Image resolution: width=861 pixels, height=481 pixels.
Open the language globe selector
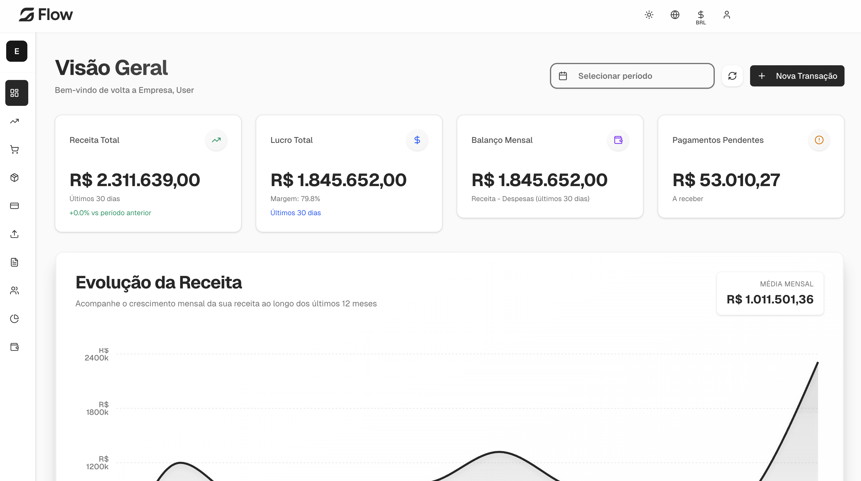pos(674,15)
